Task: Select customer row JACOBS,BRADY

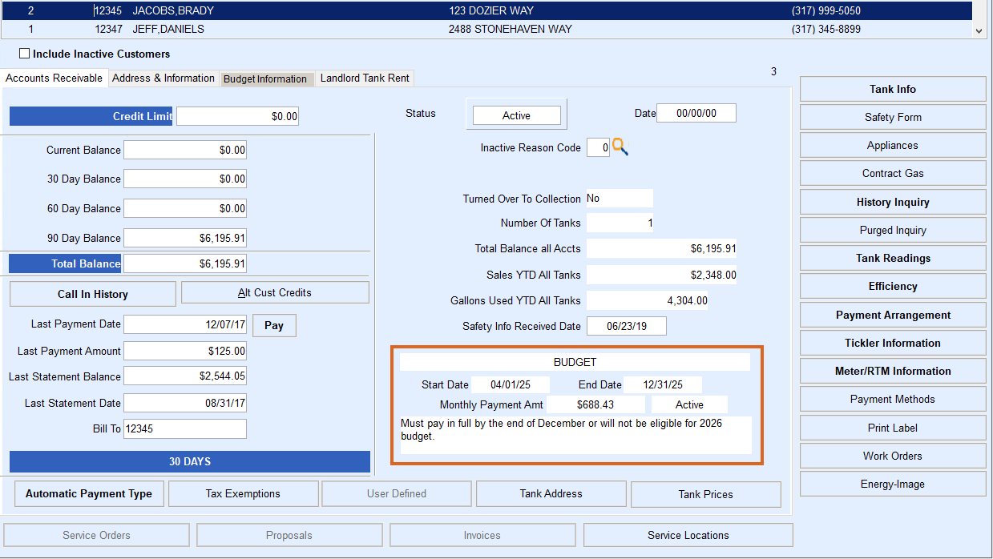Action: (x=486, y=11)
